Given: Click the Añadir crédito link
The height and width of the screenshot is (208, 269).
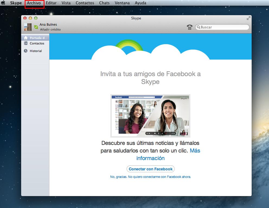Looking at the screenshot, I should pyautogui.click(x=50, y=30).
